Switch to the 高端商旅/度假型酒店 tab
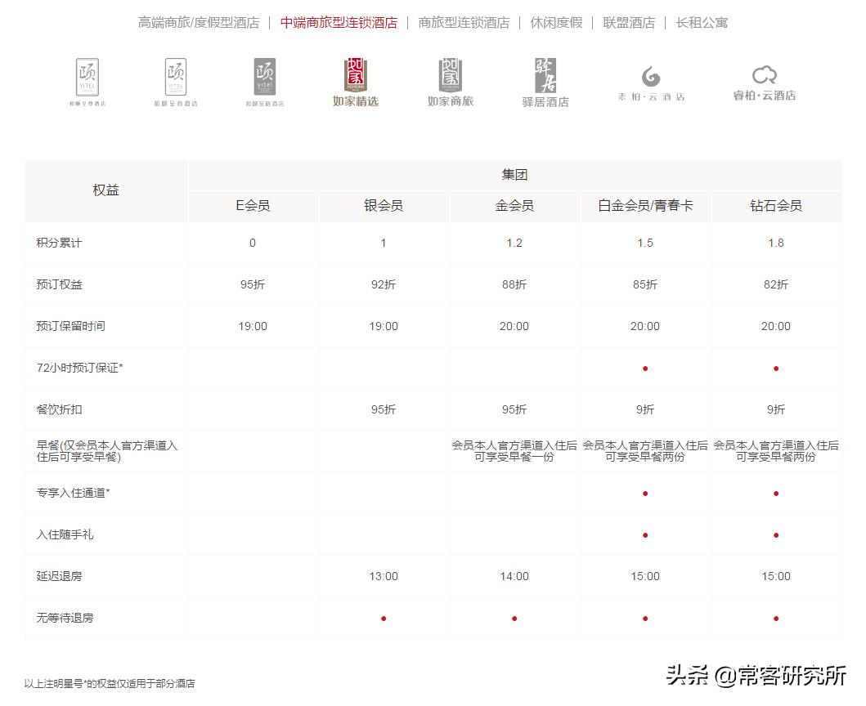 [x=200, y=23]
